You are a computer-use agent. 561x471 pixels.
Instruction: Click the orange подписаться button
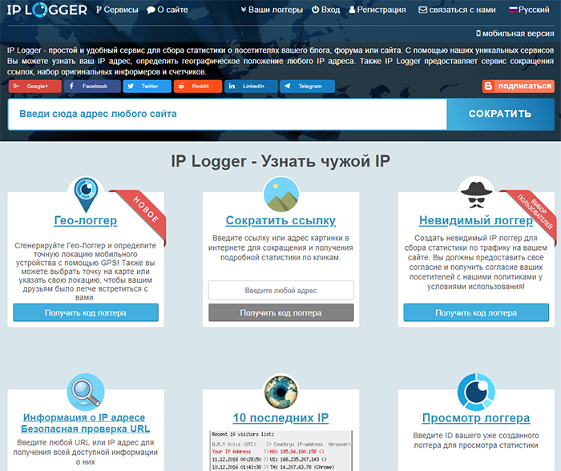(518, 87)
